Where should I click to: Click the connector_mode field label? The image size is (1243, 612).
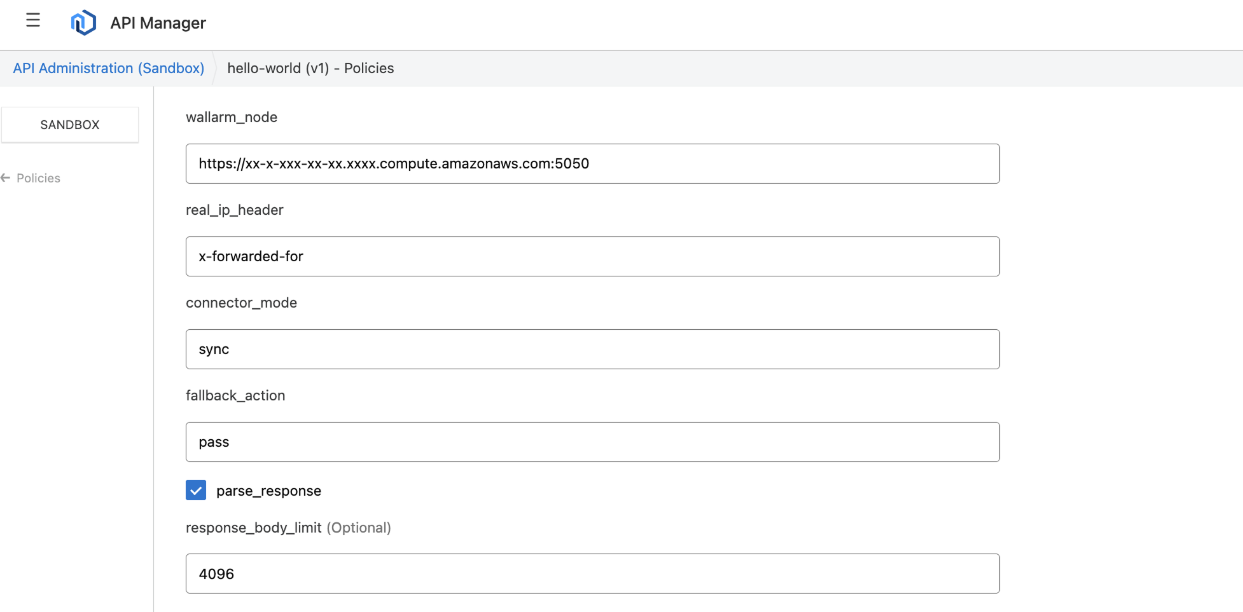[241, 303]
